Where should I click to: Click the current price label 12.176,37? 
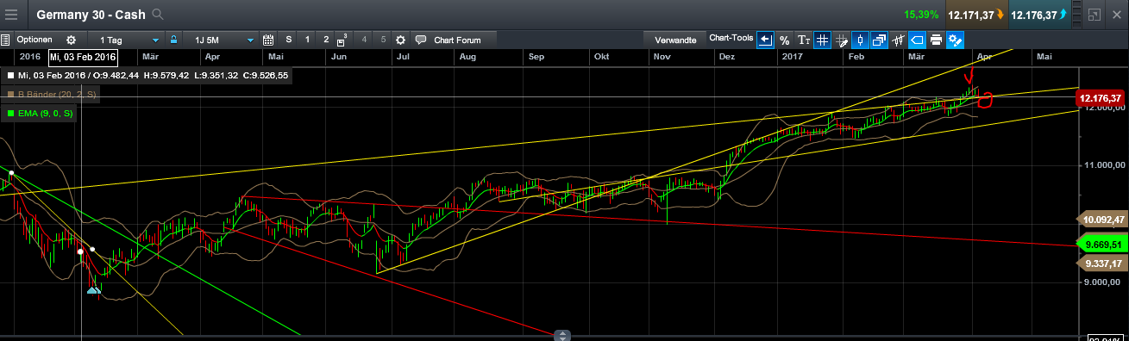click(x=1101, y=98)
